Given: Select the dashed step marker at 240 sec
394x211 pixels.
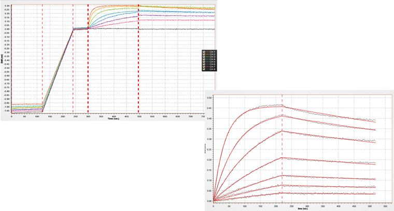Looking at the screenshot, I should click(x=73, y=78).
